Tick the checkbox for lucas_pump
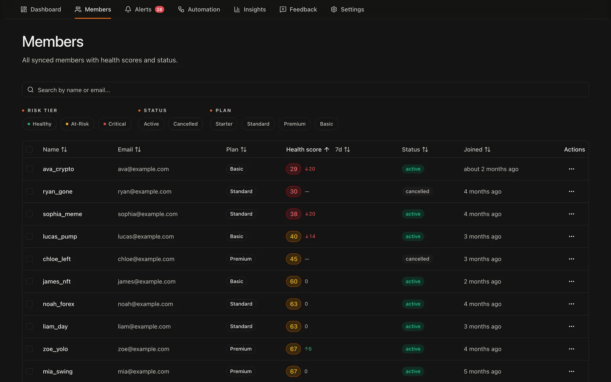This screenshot has height=382, width=611. pyautogui.click(x=29, y=236)
